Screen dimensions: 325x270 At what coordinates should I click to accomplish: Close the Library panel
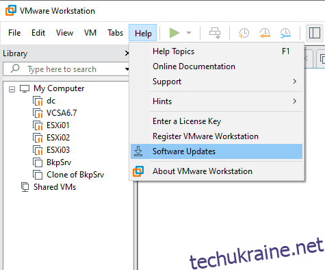click(x=127, y=53)
